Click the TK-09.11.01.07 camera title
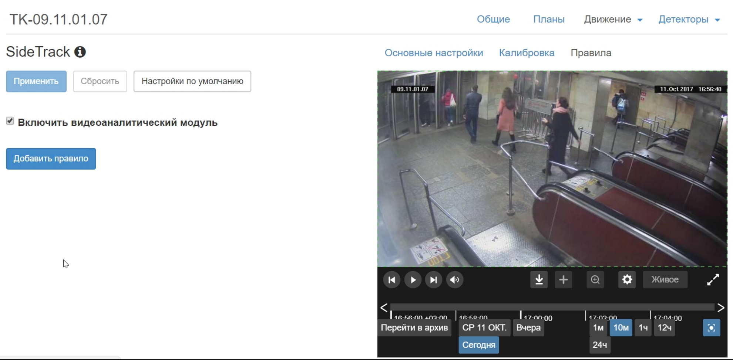 tap(58, 19)
